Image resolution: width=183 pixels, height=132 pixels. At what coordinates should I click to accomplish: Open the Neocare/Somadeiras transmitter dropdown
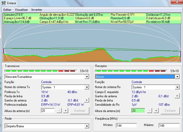point(87,77)
